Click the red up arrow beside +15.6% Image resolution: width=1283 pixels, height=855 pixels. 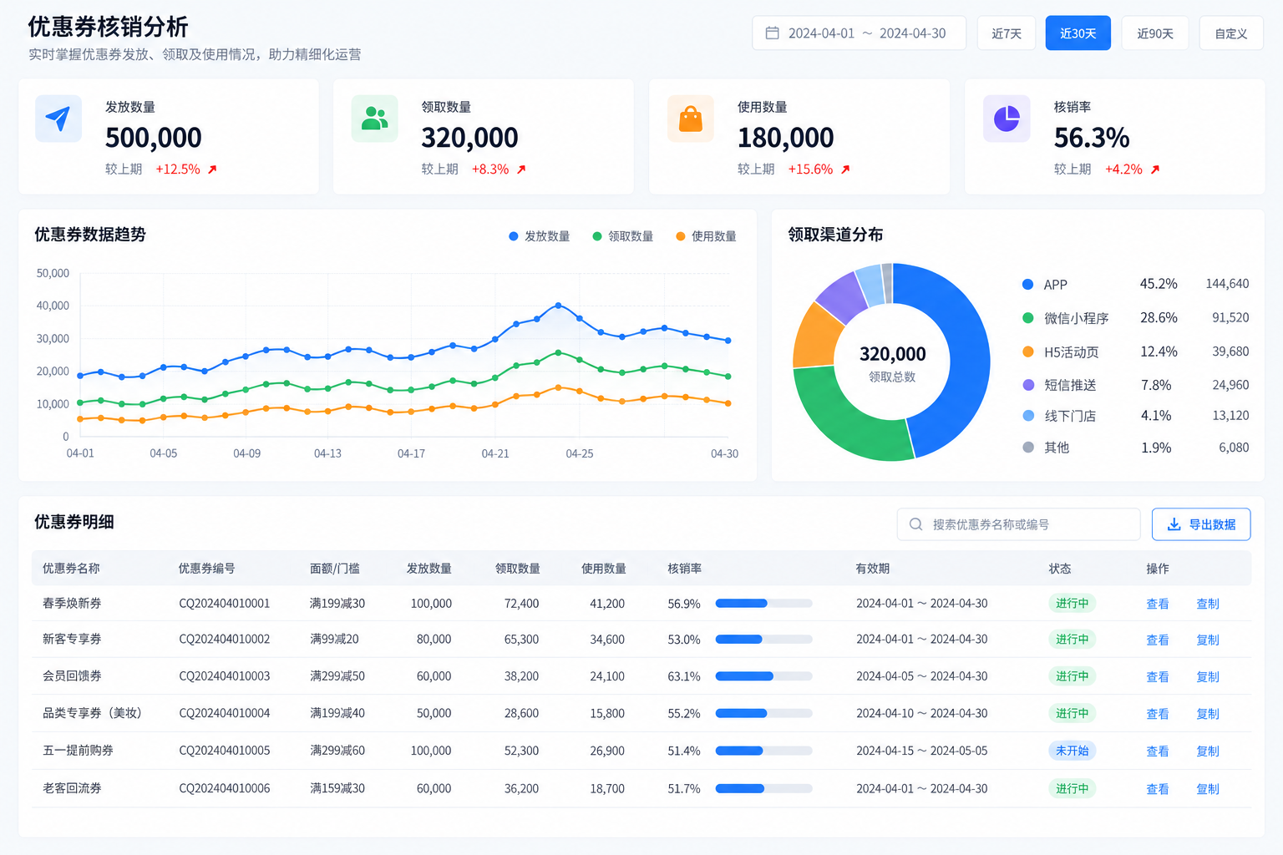pos(845,169)
